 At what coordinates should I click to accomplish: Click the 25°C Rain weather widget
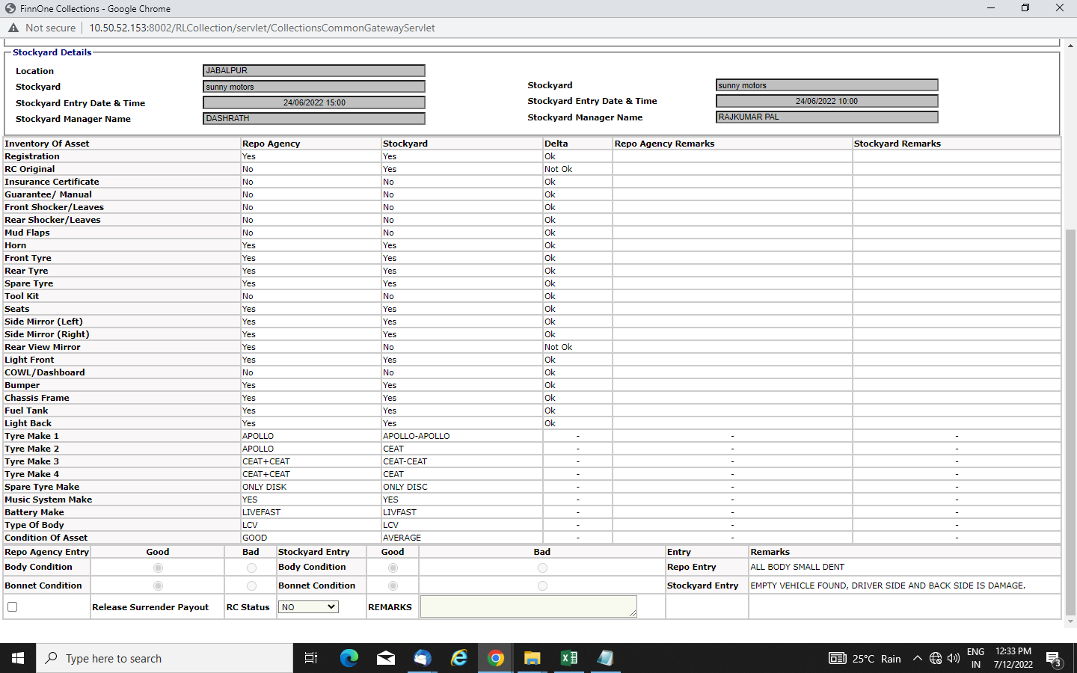pyautogui.click(x=865, y=658)
